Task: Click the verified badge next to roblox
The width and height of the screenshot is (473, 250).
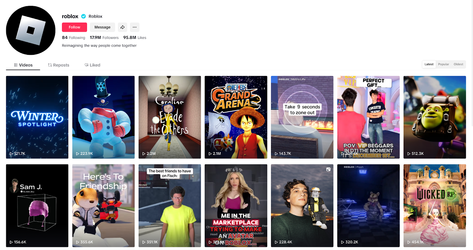Action: (84, 16)
